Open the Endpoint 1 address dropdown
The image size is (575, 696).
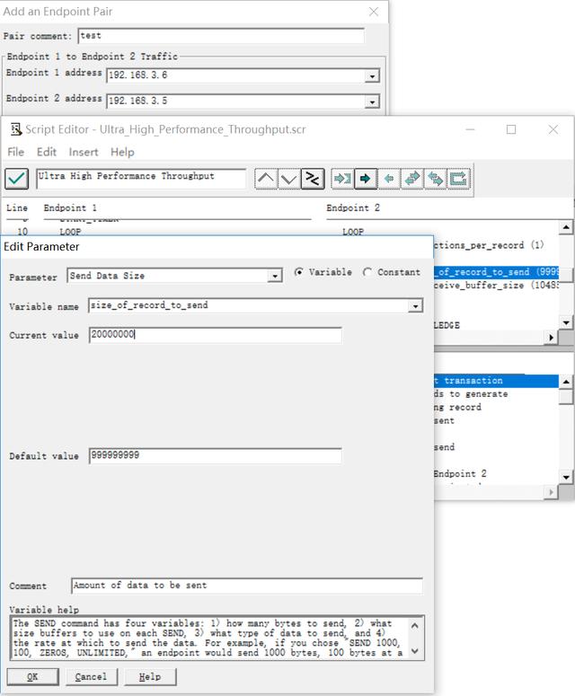click(x=372, y=76)
